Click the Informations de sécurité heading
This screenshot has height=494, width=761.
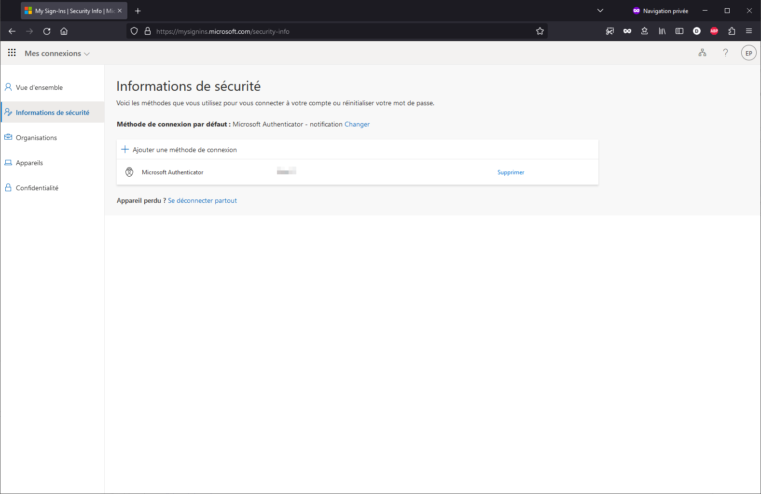click(x=189, y=86)
